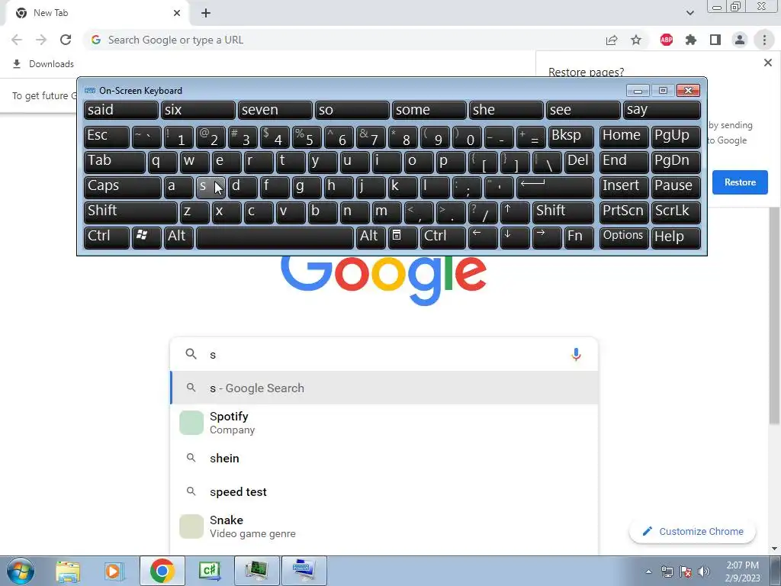
Task: Click the Esc key on keyboard
Action: (x=107, y=136)
